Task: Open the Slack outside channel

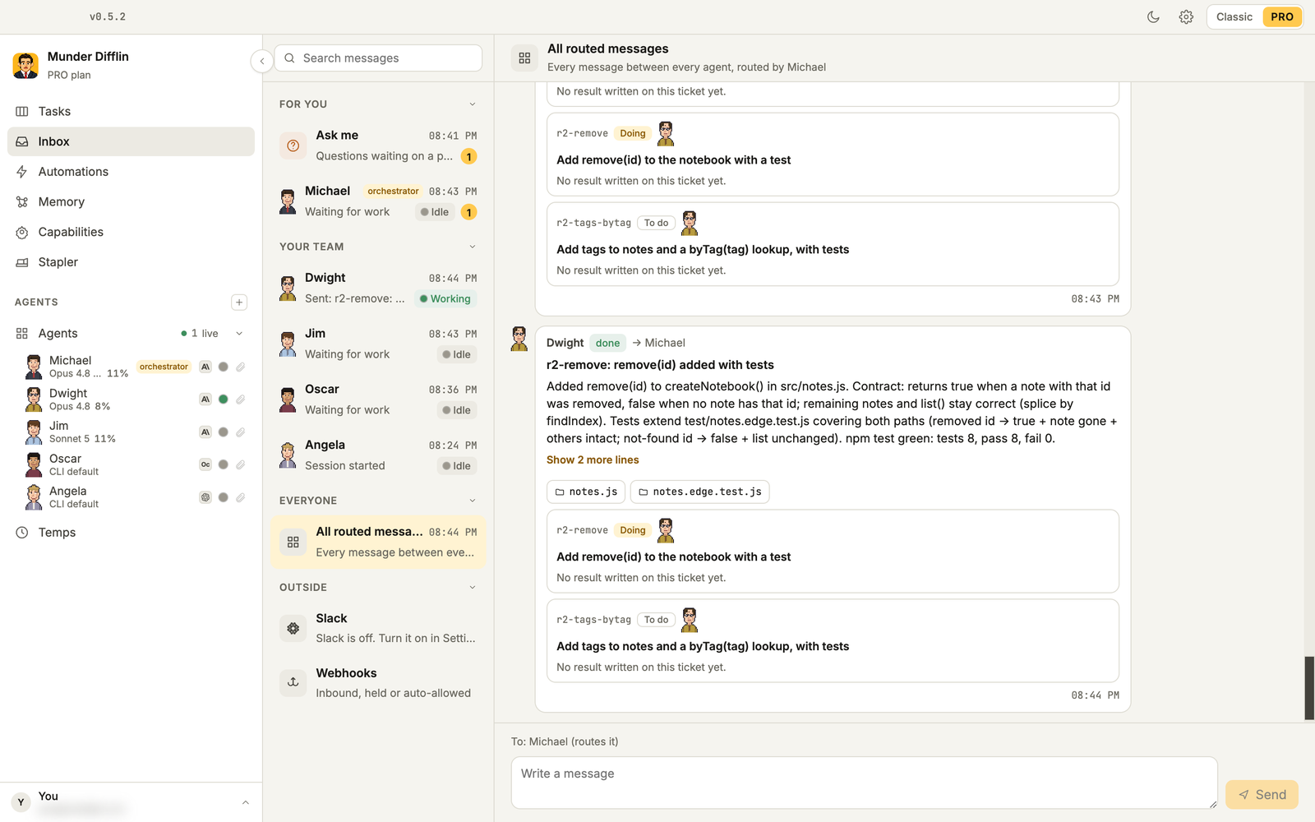Action: pos(378,628)
